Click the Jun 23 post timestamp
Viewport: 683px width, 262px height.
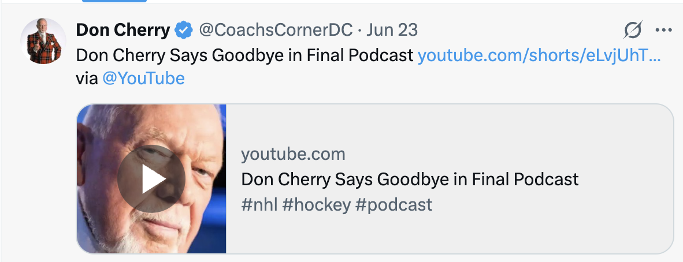coord(392,30)
